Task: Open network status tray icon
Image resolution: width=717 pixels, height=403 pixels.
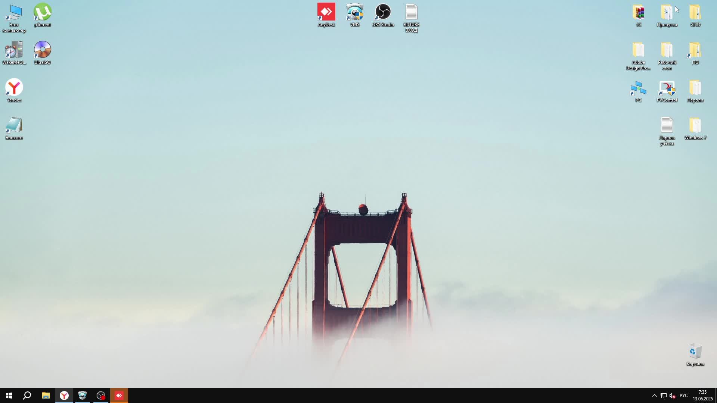Action: tap(664, 396)
